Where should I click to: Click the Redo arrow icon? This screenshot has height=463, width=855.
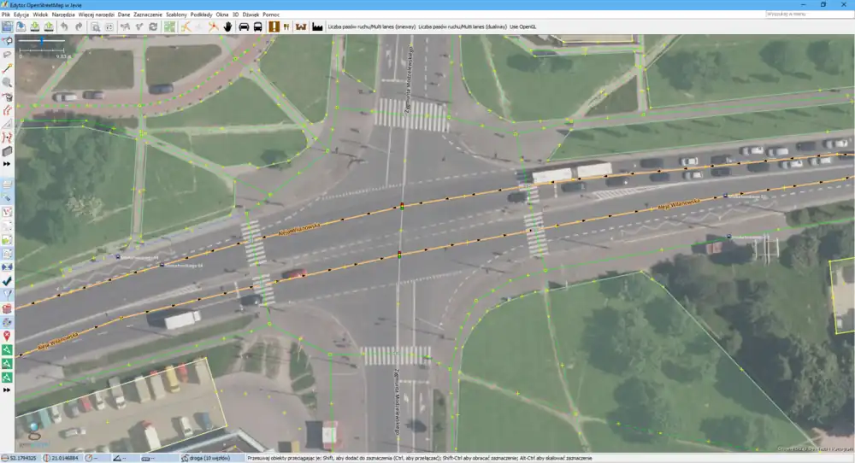tap(78, 26)
